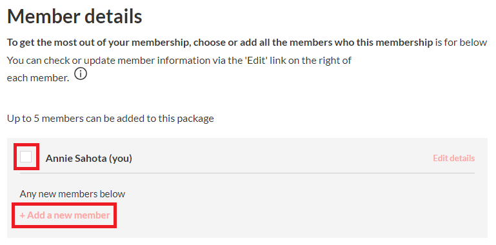
Task: Add a new member to the package
Action: click(x=65, y=215)
